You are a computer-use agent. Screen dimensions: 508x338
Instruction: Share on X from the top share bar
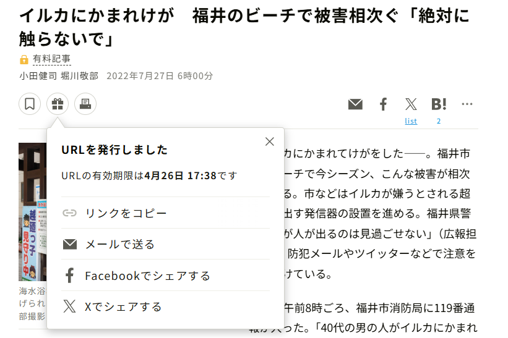[x=411, y=104]
